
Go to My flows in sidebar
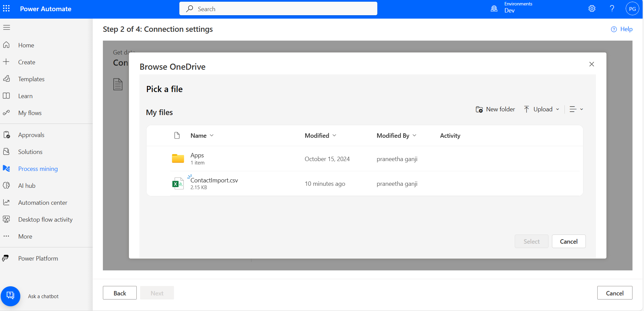pyautogui.click(x=30, y=113)
